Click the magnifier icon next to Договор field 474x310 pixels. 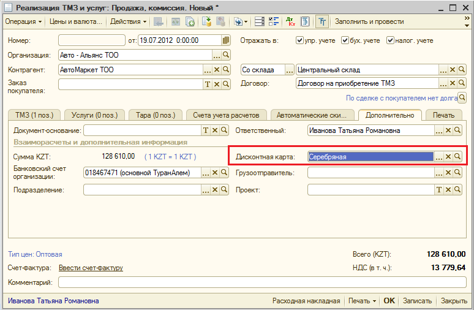point(461,83)
